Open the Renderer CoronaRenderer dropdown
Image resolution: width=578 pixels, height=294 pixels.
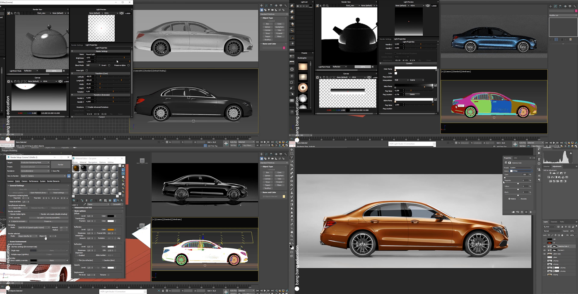(x=35, y=171)
